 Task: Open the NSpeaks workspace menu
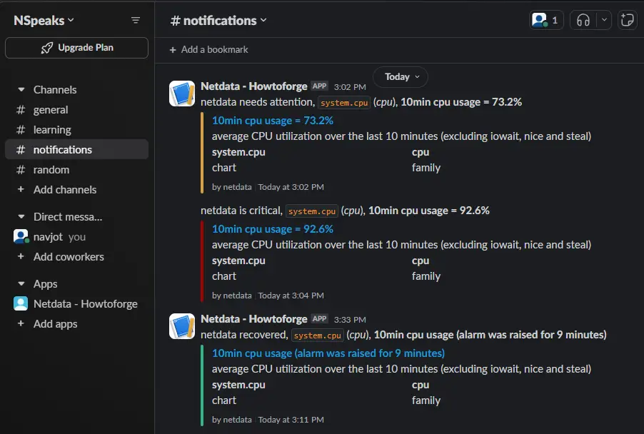click(39, 20)
